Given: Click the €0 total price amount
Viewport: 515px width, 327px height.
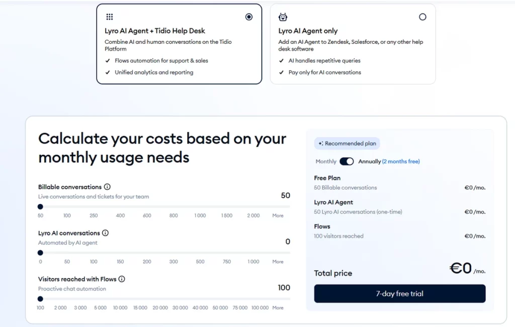Looking at the screenshot, I should (x=461, y=268).
